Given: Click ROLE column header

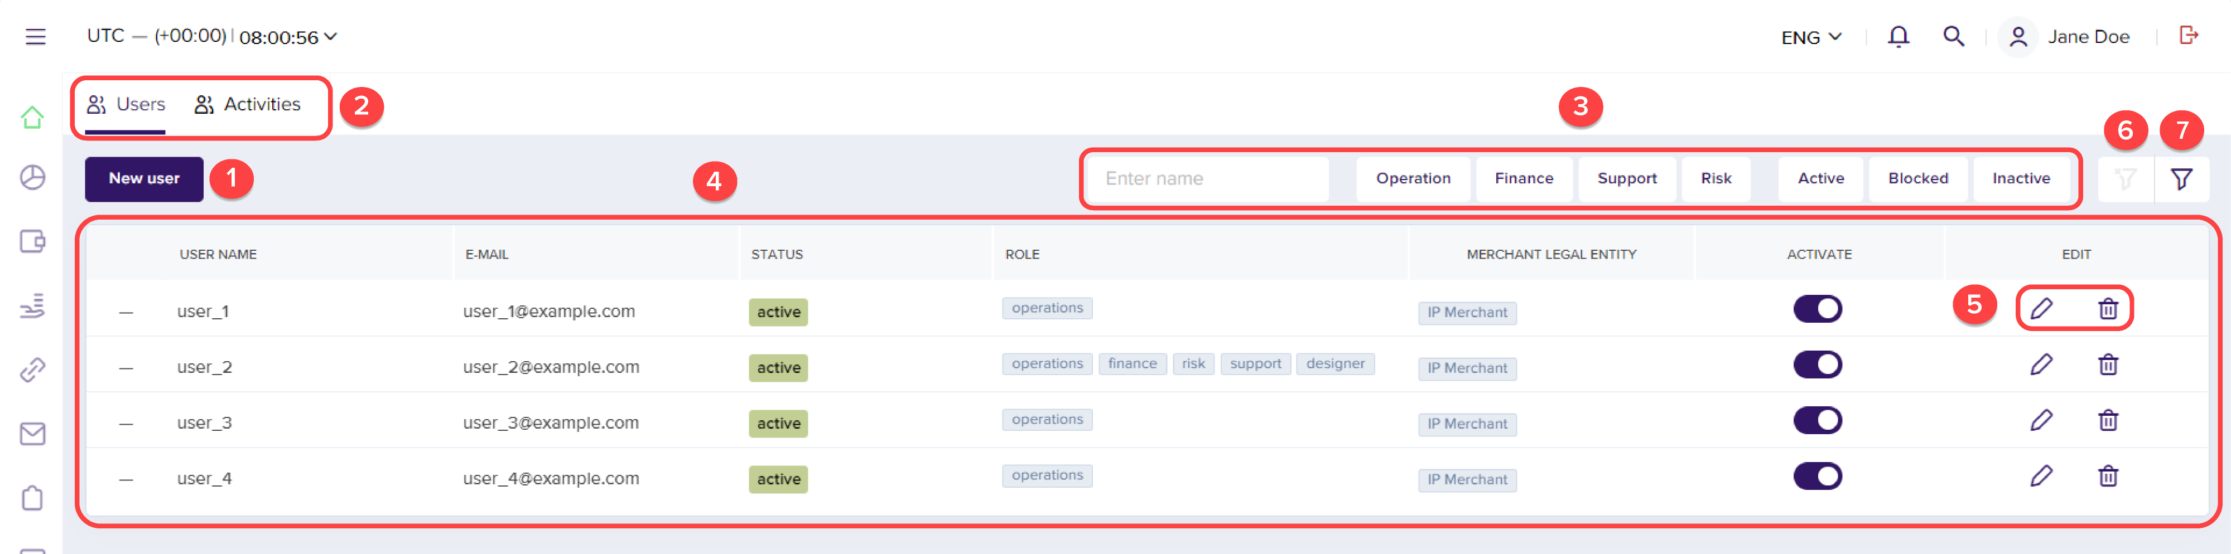Looking at the screenshot, I should click(x=1022, y=255).
